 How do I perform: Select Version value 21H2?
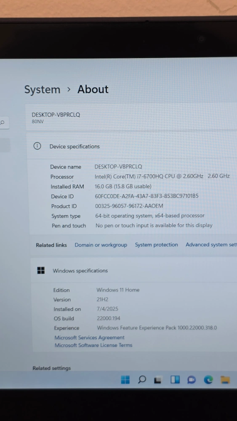point(103,299)
